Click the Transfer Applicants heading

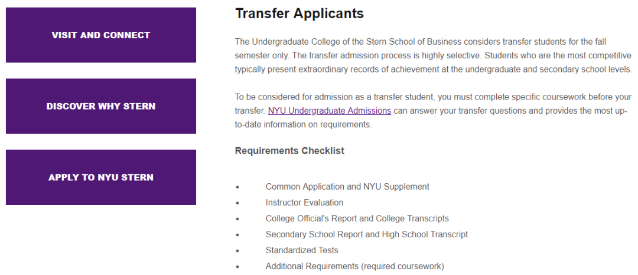(300, 14)
